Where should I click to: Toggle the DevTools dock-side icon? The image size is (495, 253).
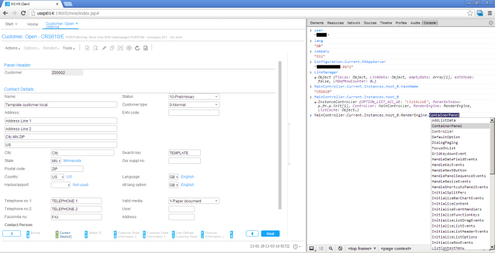pos(312,248)
